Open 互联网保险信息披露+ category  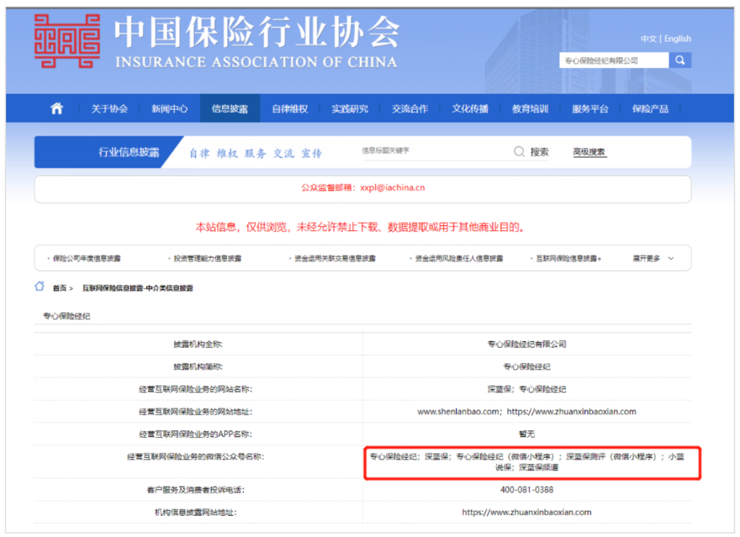[569, 259]
